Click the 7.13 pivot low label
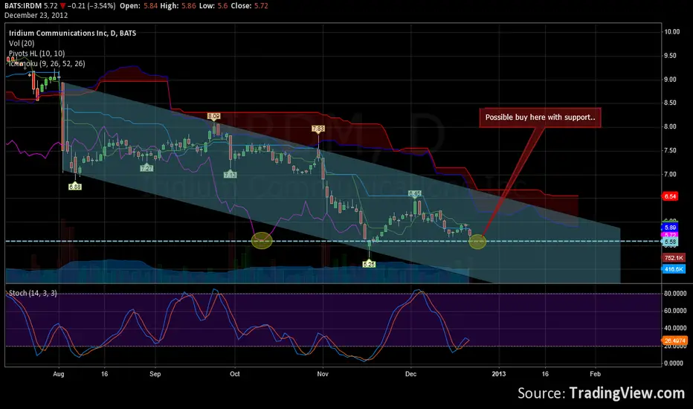Image resolution: width=693 pixels, height=409 pixels. click(230, 175)
